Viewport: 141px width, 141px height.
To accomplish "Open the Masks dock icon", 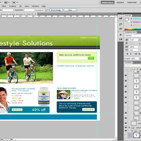I will [x=121, y=39].
